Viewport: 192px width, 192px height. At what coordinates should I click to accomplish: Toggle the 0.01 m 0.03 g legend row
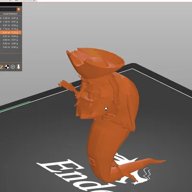coord(11,36)
